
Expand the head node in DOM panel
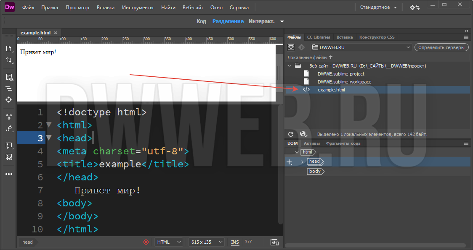pos(302,161)
